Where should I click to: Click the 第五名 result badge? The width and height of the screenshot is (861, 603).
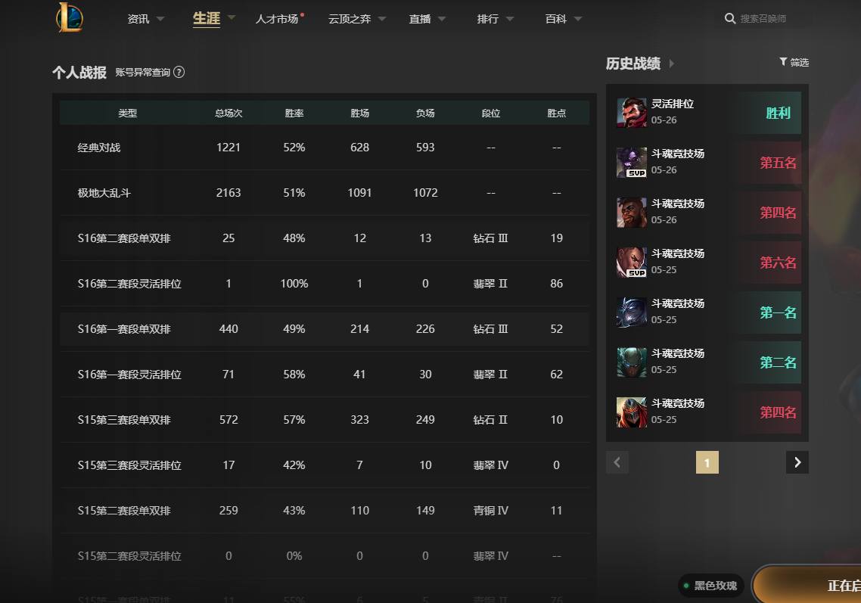click(x=778, y=163)
